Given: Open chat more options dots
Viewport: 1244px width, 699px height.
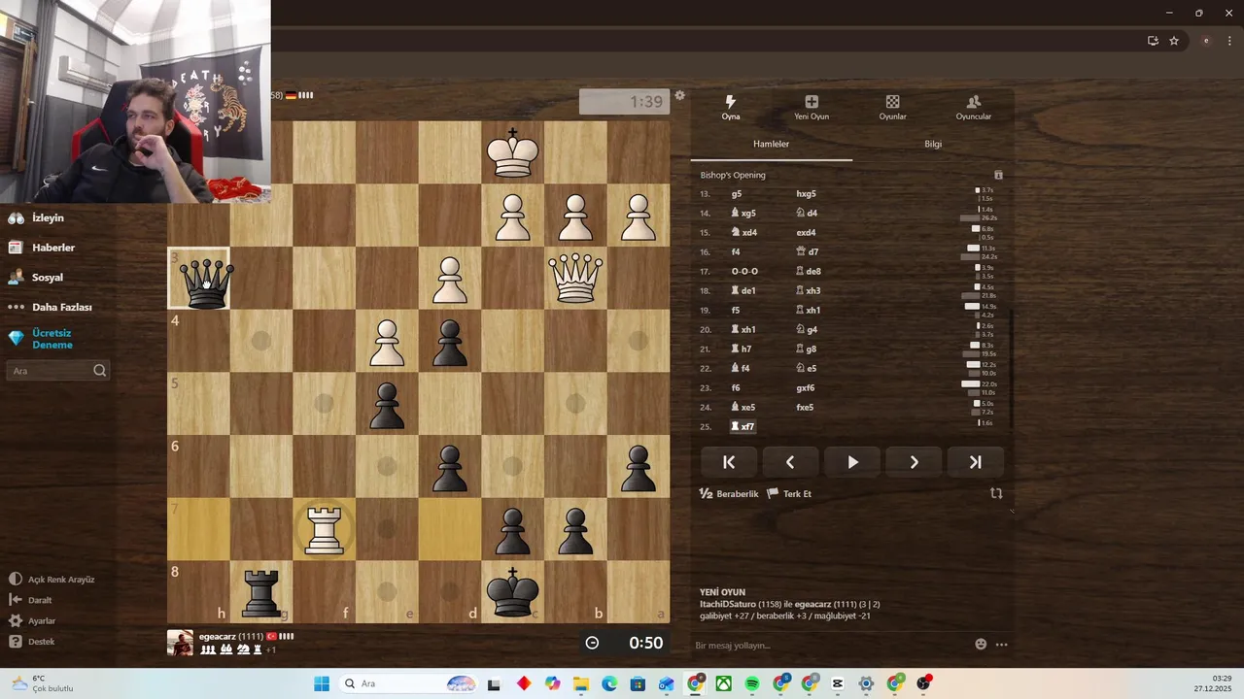Looking at the screenshot, I should point(1001,644).
